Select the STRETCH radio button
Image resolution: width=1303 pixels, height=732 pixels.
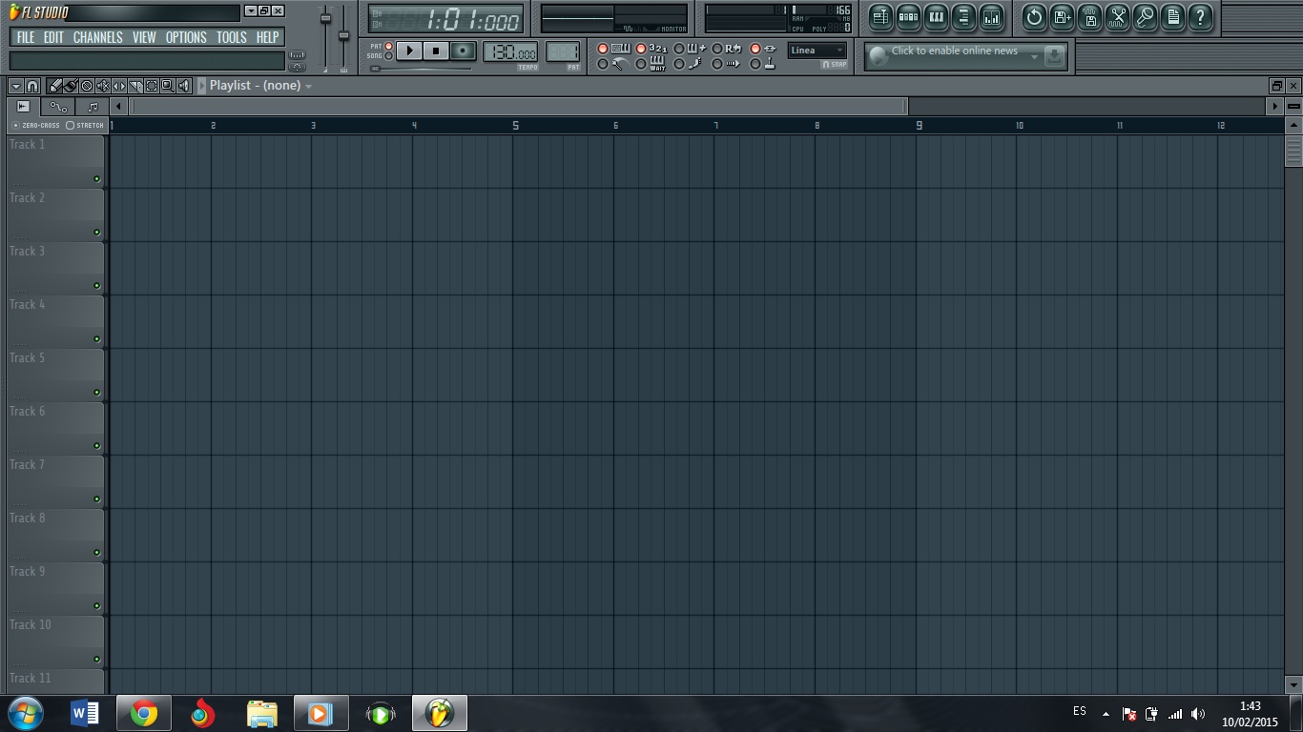coord(70,125)
